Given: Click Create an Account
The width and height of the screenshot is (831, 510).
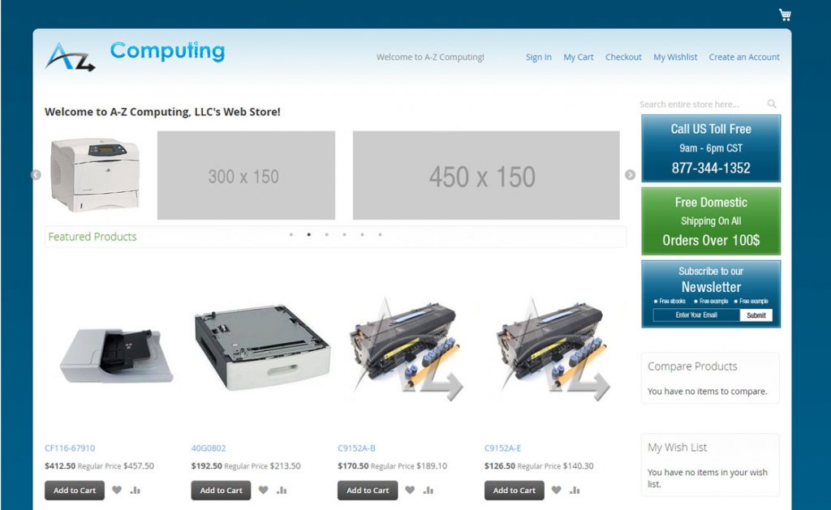Looking at the screenshot, I should 744,58.
